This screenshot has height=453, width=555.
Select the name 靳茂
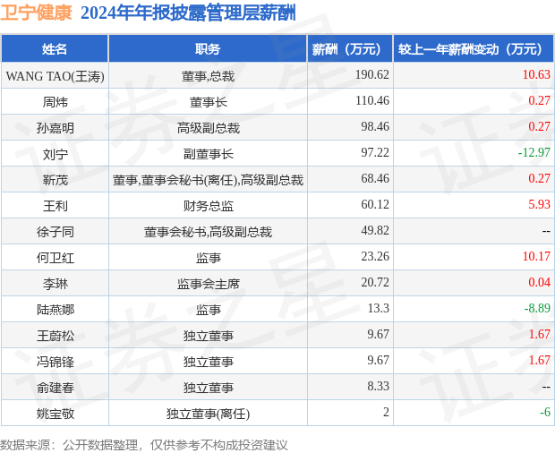[x=55, y=180]
